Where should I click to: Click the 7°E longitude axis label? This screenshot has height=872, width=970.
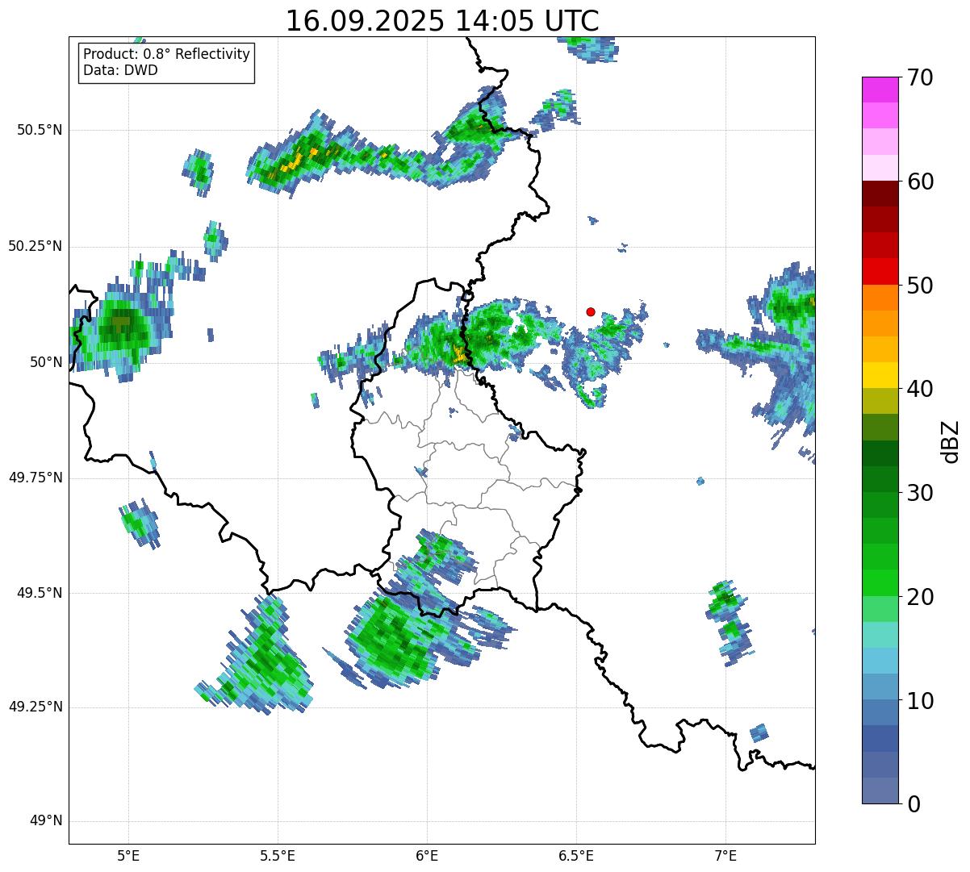click(x=725, y=854)
